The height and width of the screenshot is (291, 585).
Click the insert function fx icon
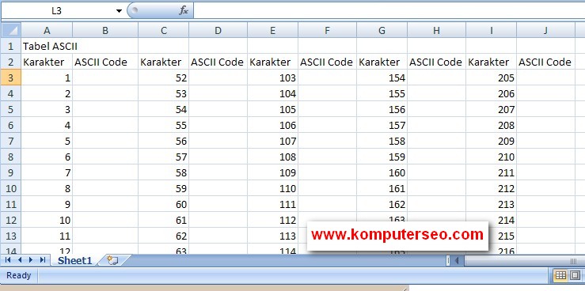pos(183,11)
